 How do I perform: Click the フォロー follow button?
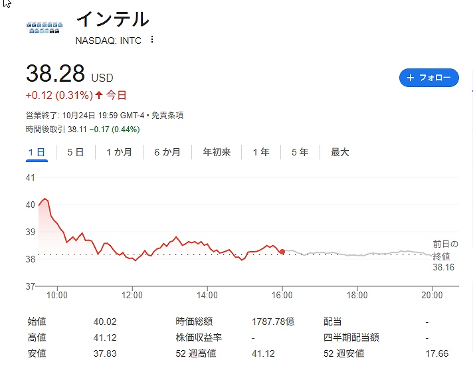428,78
